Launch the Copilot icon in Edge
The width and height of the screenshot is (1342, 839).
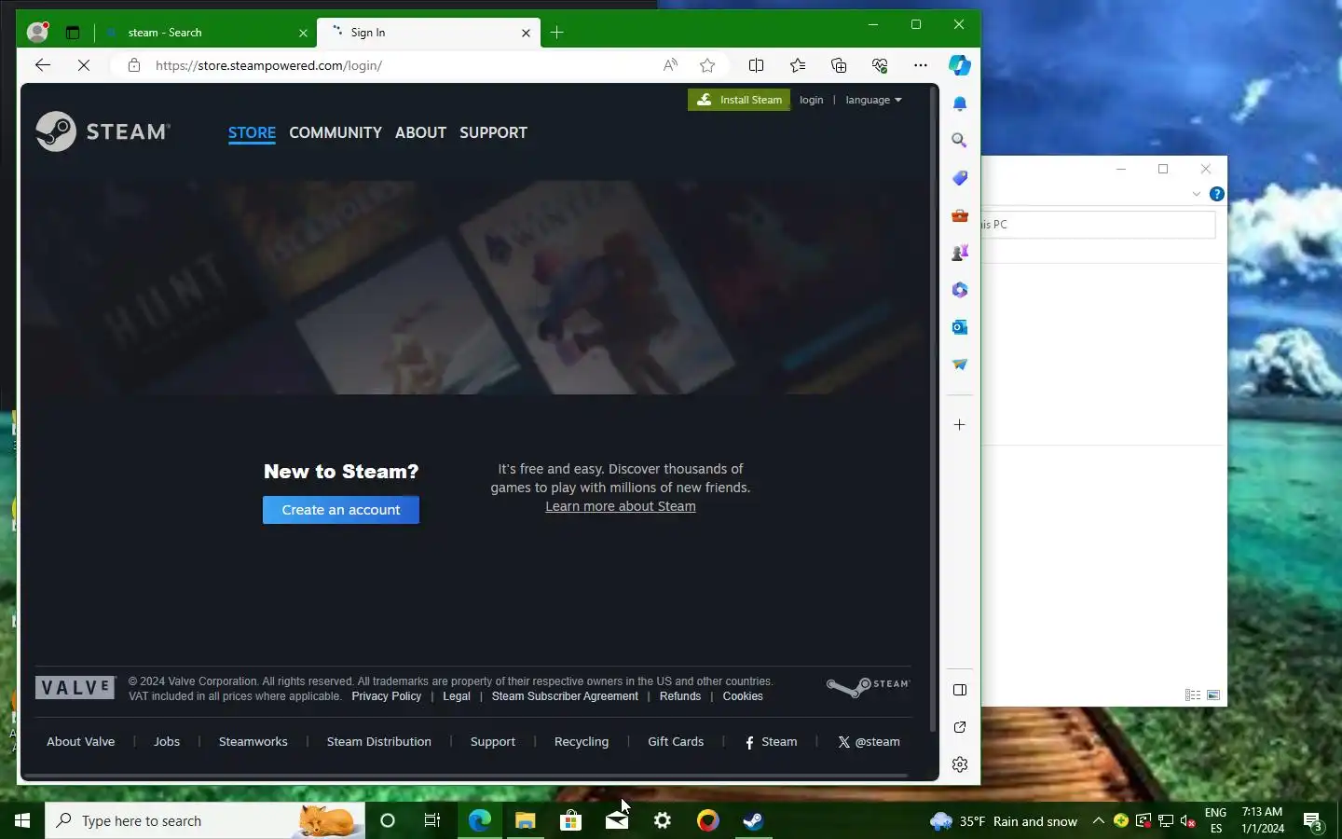(960, 65)
